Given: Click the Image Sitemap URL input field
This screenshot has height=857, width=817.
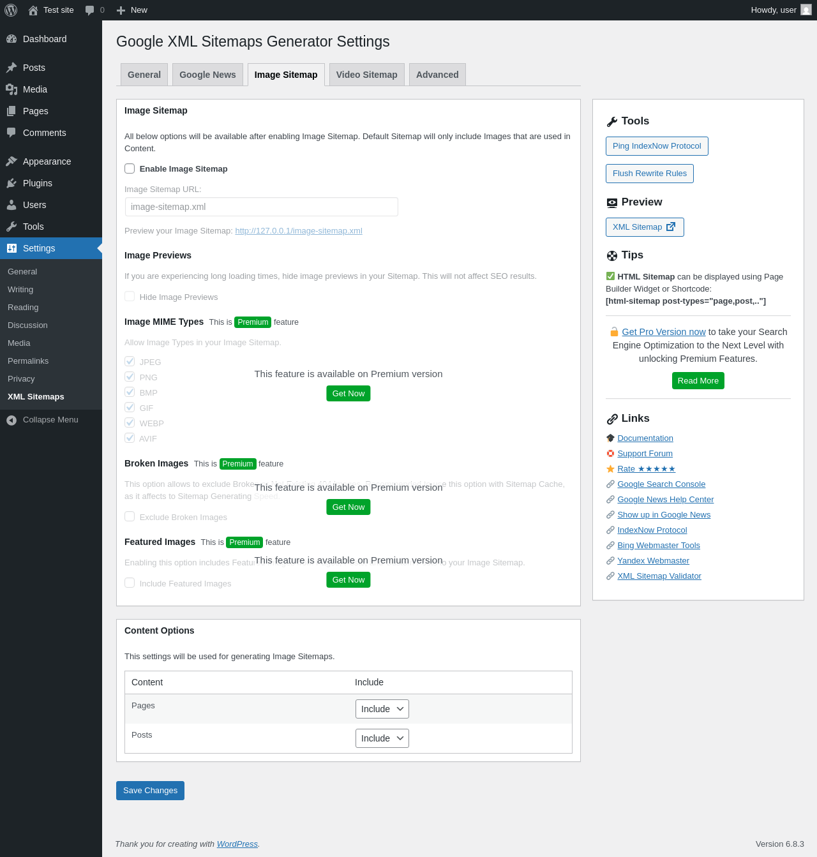Looking at the screenshot, I should (261, 207).
